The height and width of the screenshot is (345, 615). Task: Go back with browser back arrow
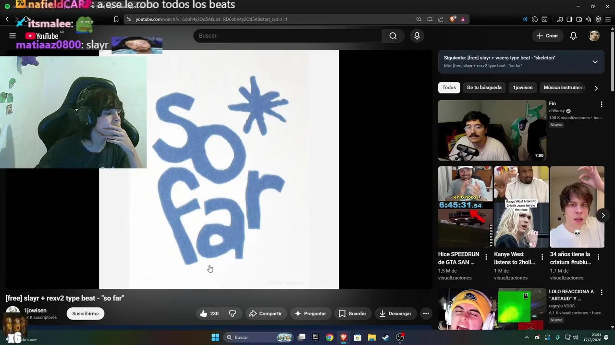pyautogui.click(x=7, y=19)
